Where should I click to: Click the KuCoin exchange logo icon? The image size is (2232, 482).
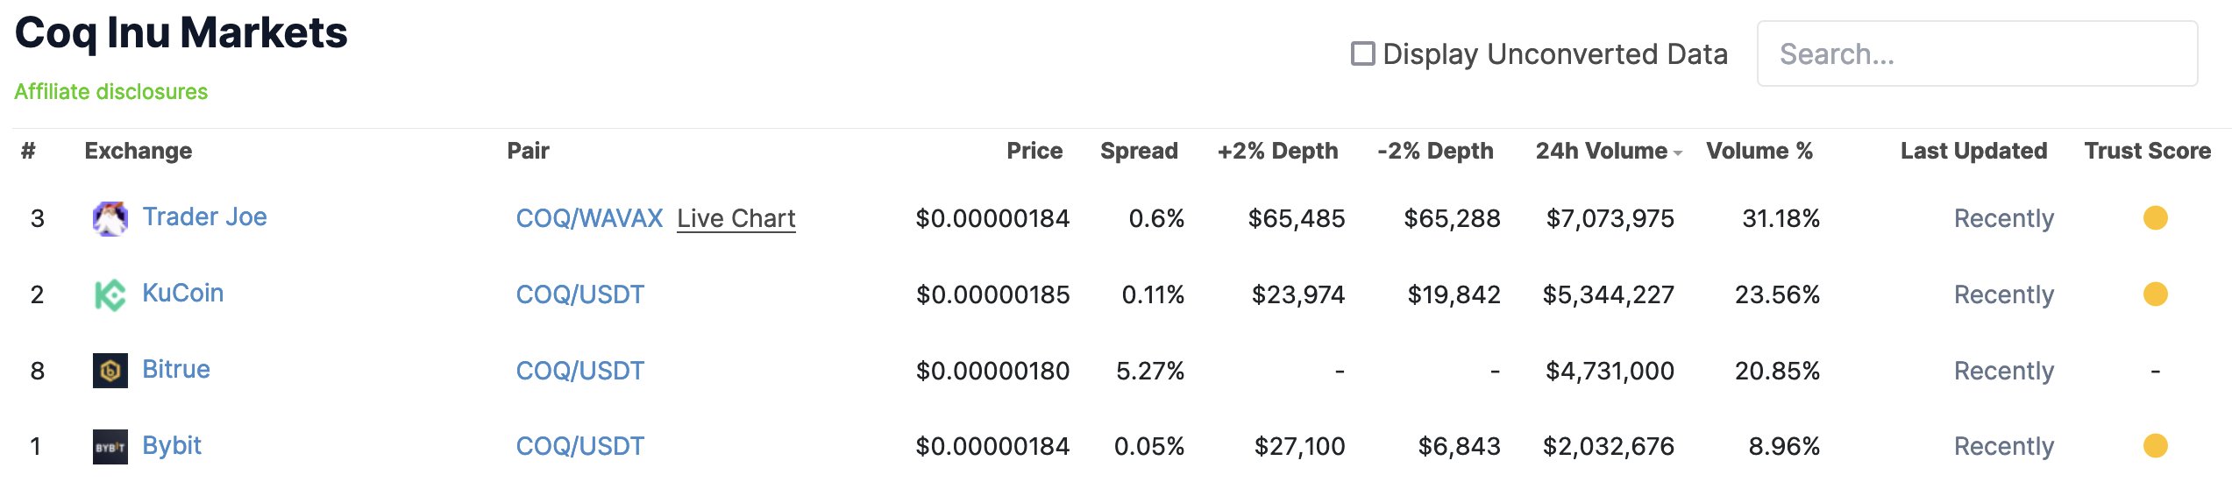[110, 294]
